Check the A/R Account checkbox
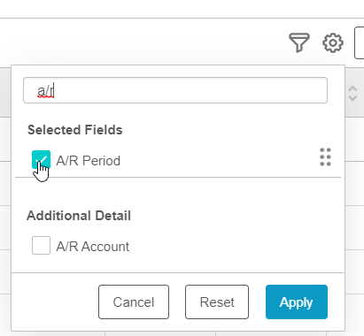Viewport: 364px width, 336px height. [x=41, y=245]
